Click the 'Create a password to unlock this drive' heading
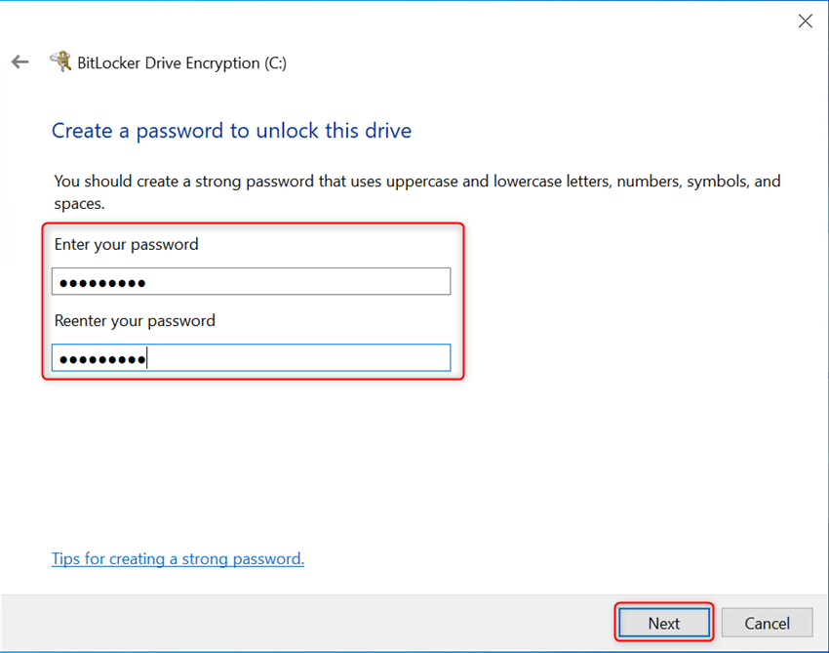 tap(231, 131)
